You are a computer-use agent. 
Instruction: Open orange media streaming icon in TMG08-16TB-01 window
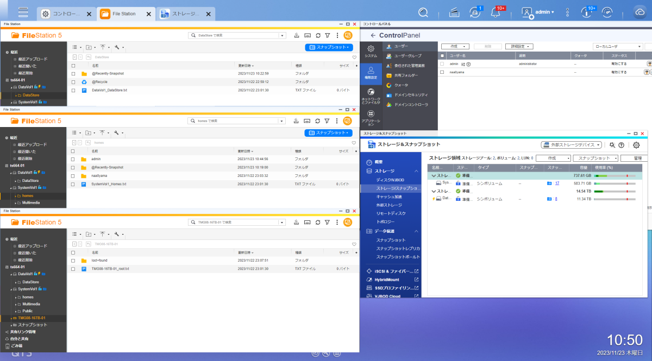coord(348,222)
